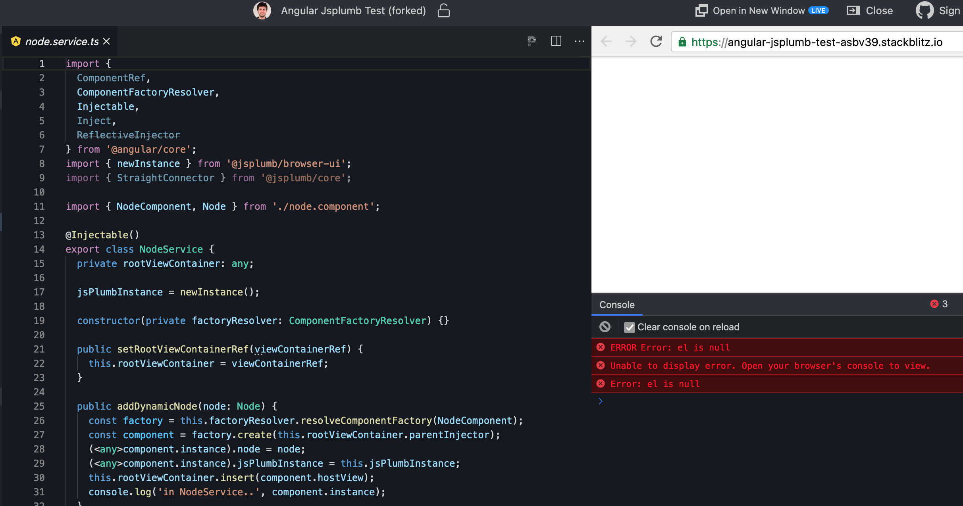Click the forward navigation arrow in preview
This screenshot has width=963, height=506.
pyautogui.click(x=630, y=42)
